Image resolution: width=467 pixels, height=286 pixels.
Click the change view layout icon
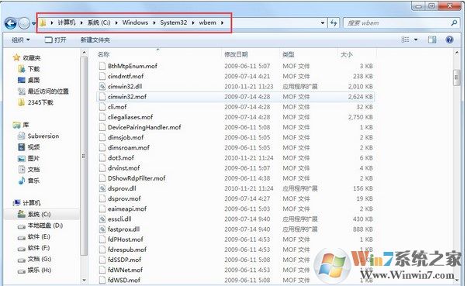pyautogui.click(x=405, y=40)
